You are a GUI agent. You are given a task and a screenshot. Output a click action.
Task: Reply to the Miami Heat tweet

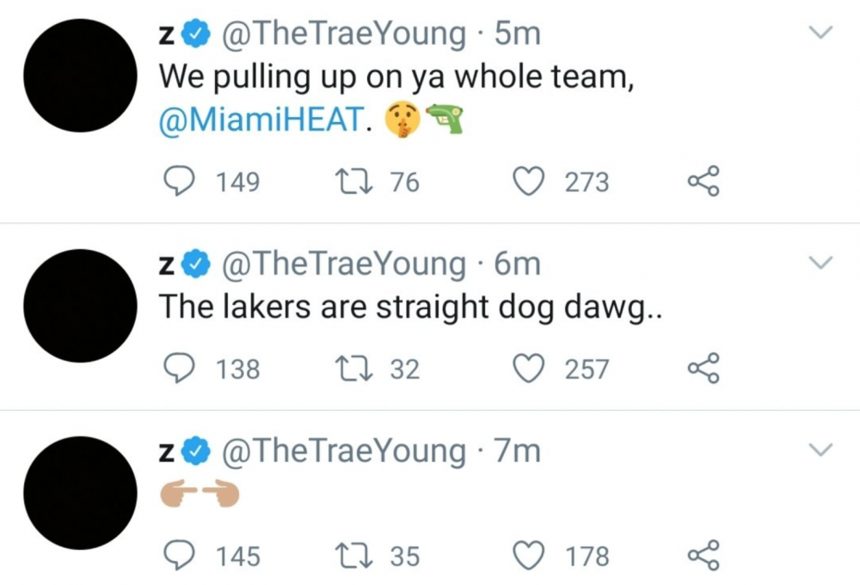tap(178, 181)
